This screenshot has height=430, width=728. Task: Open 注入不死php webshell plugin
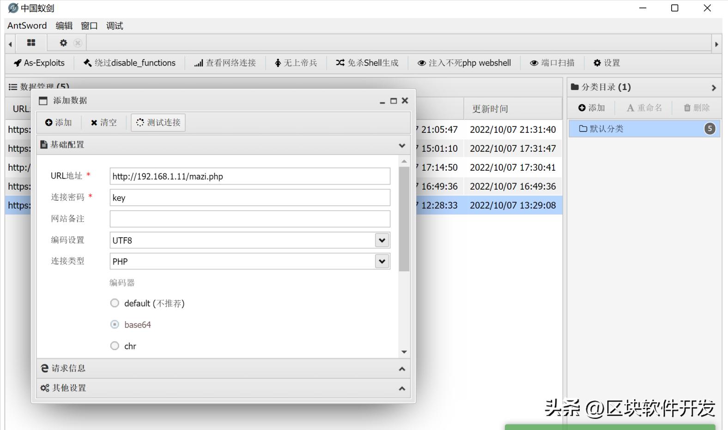click(464, 63)
